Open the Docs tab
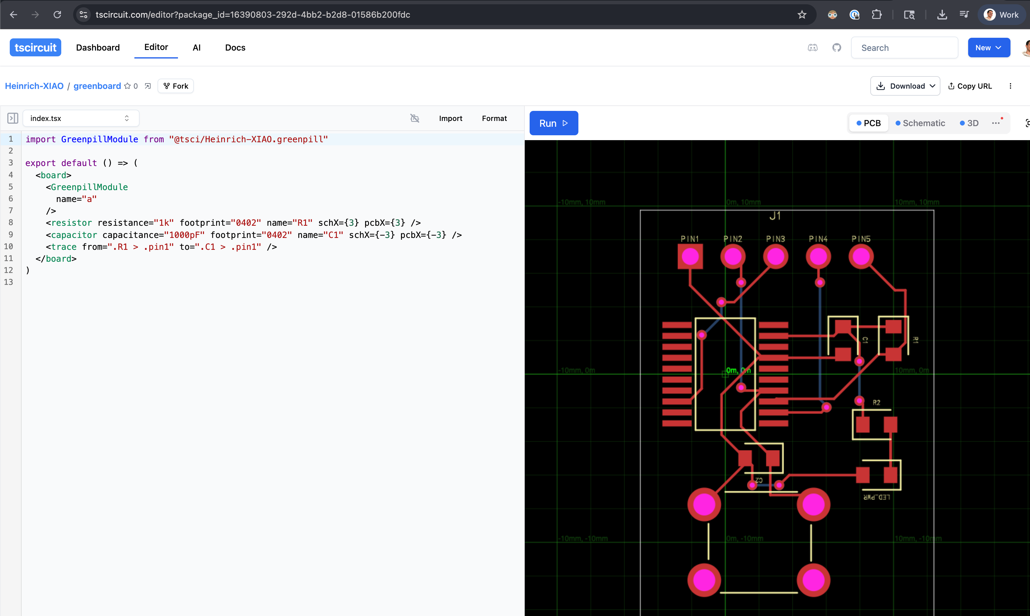This screenshot has height=616, width=1030. (x=235, y=48)
